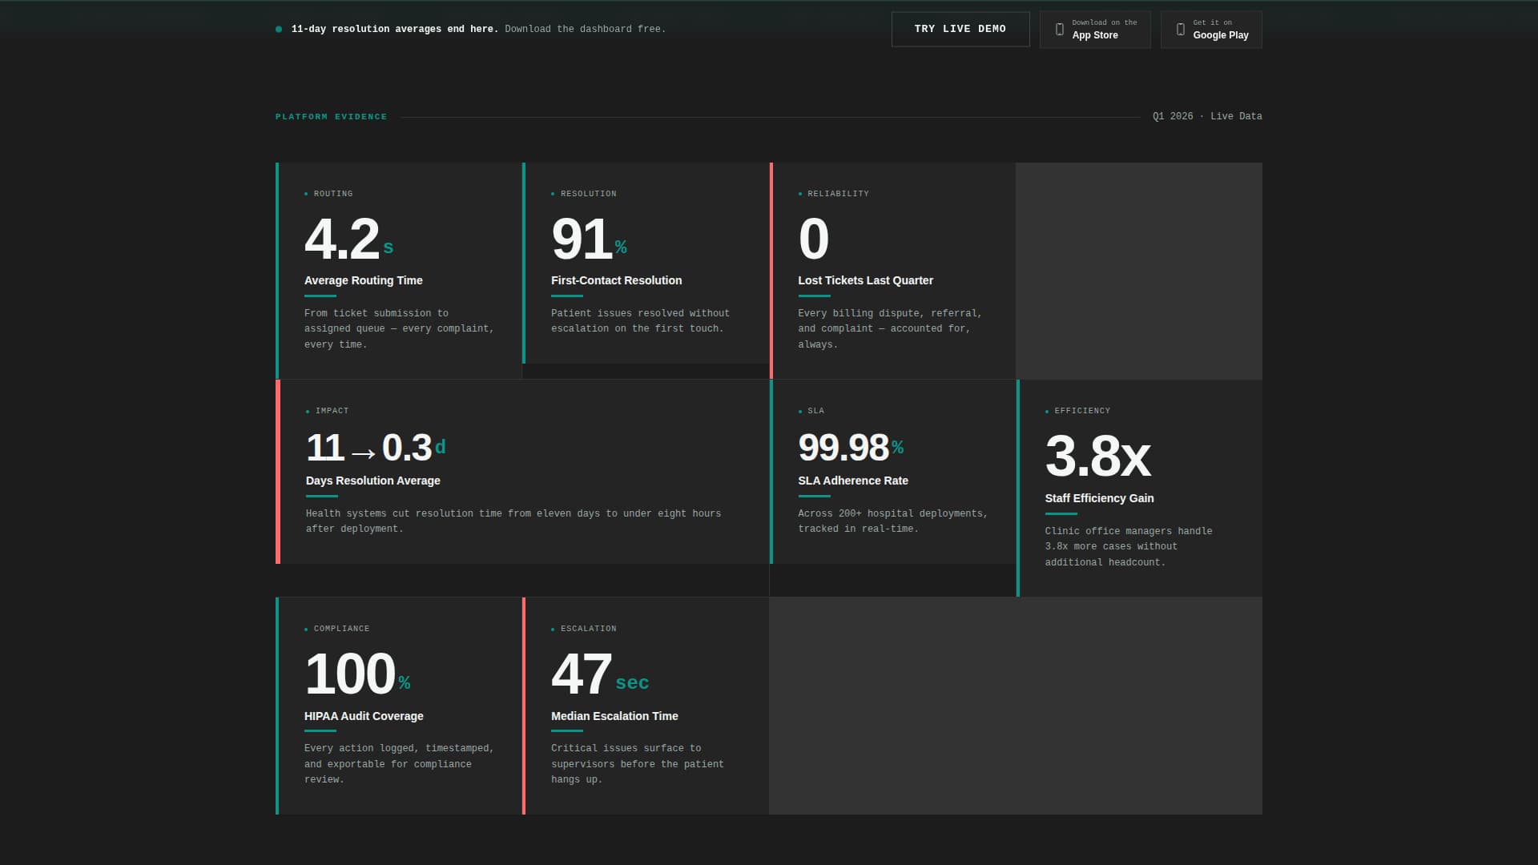Image resolution: width=1538 pixels, height=865 pixels.
Task: Click the PLATFORM EVIDENCE section label
Action: click(x=331, y=117)
